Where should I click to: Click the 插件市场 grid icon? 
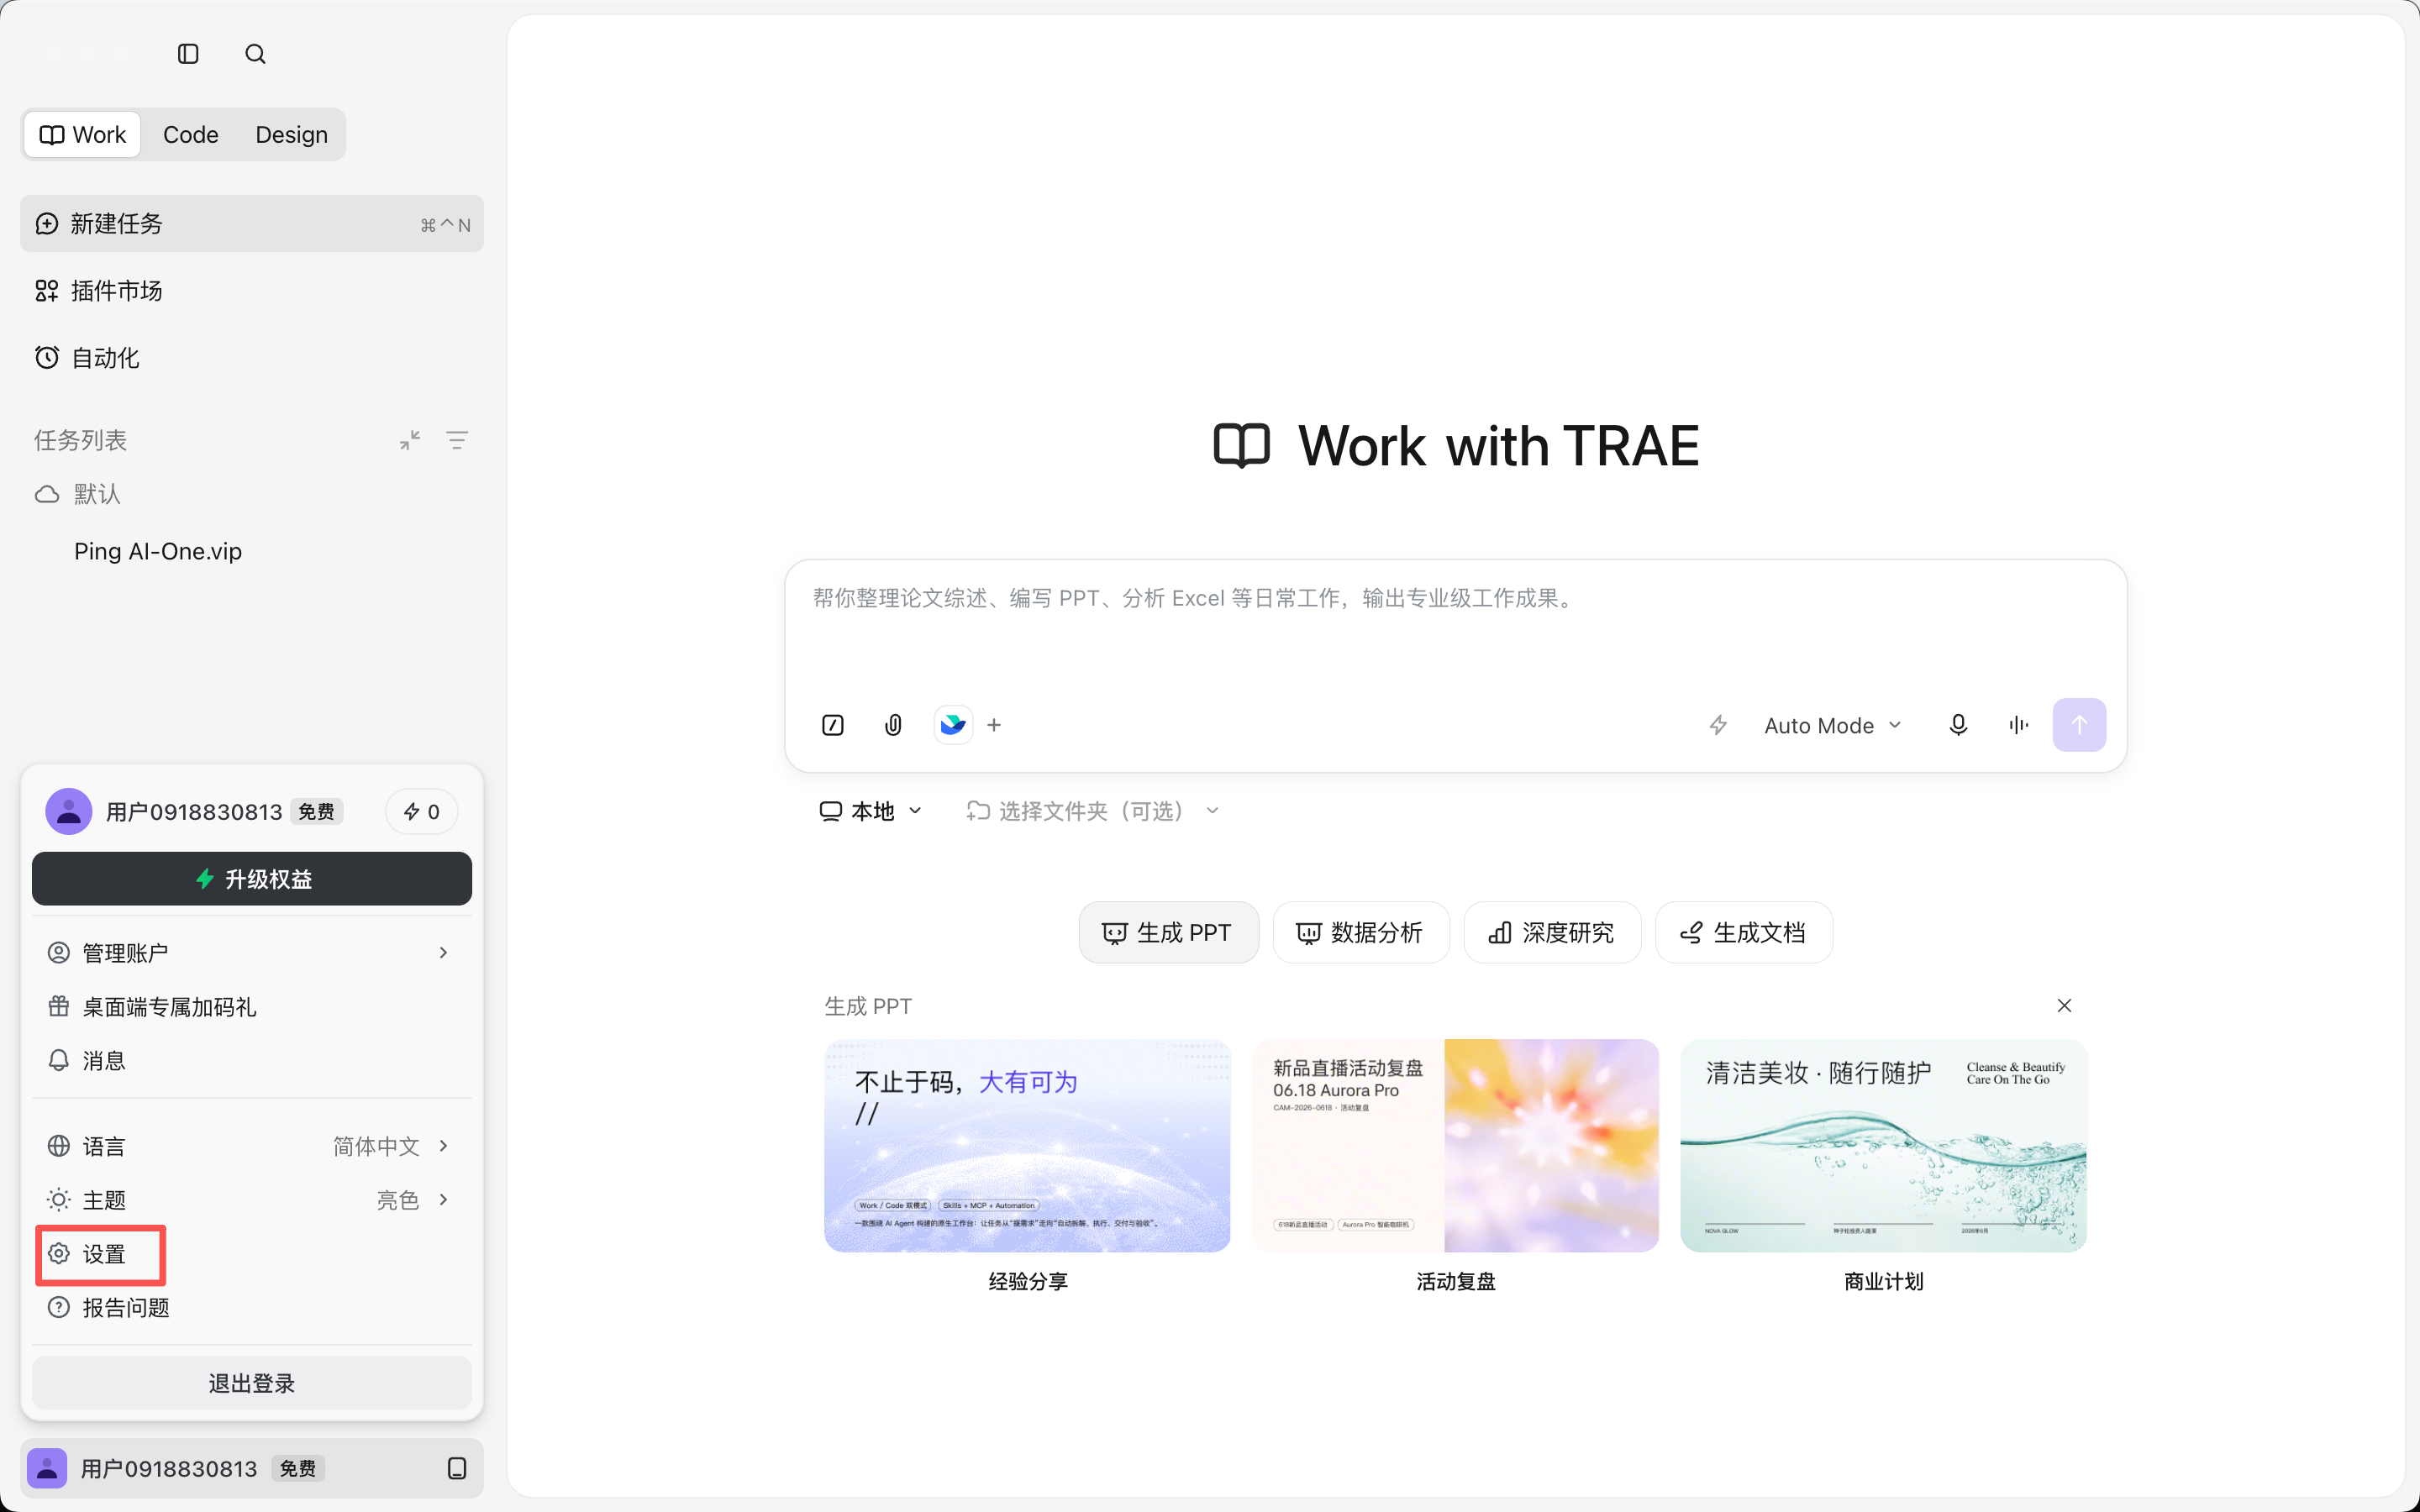[x=47, y=291]
